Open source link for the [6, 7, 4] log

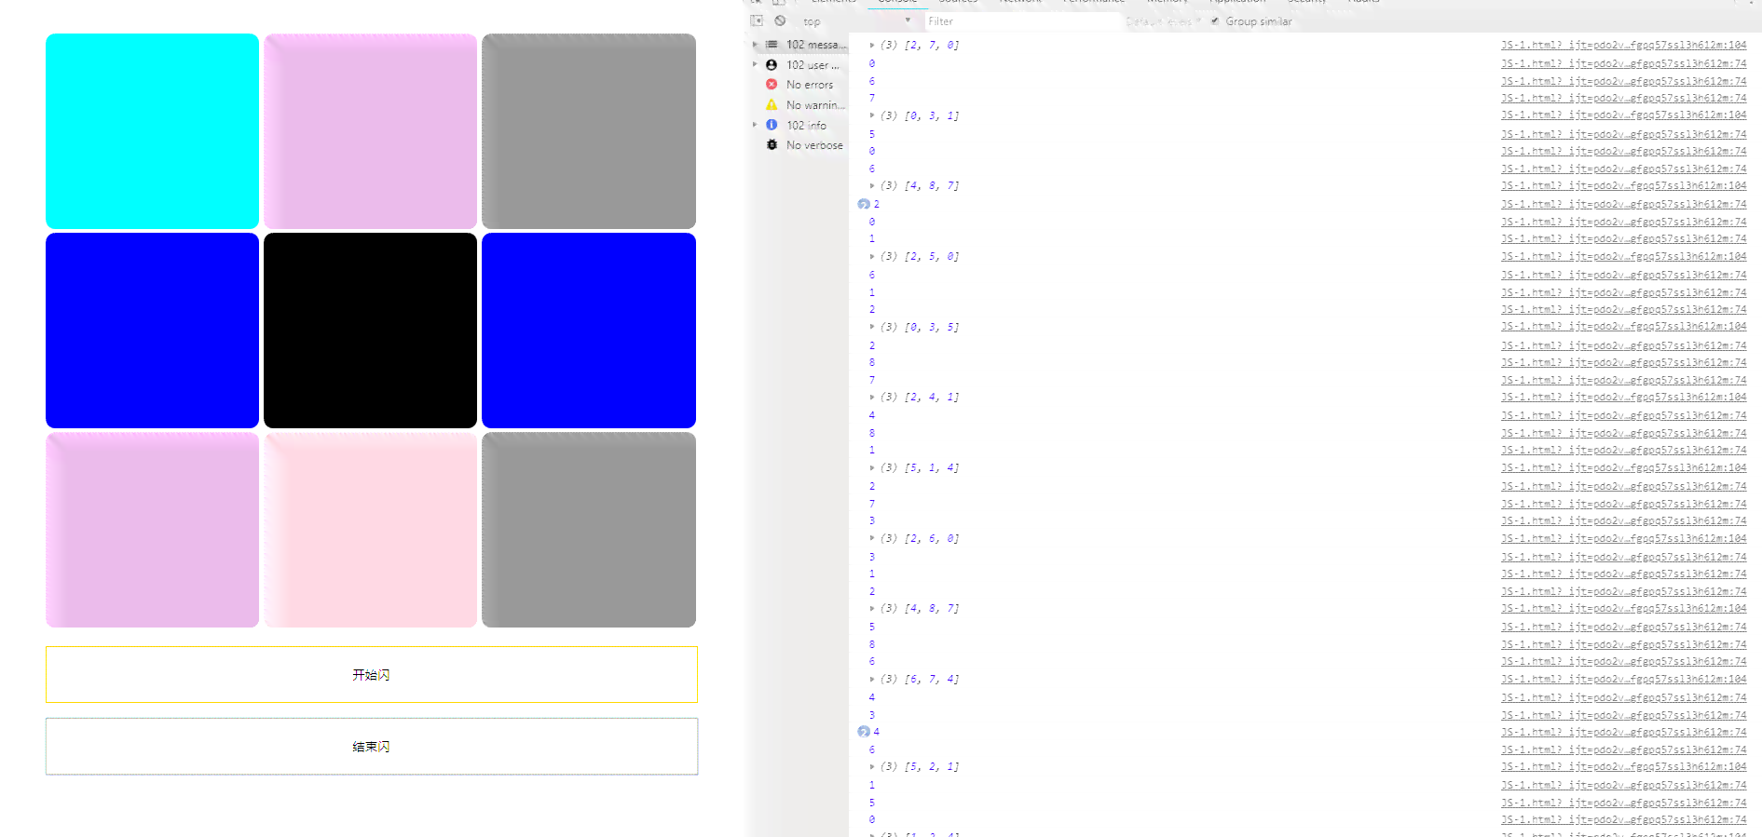1623,679
